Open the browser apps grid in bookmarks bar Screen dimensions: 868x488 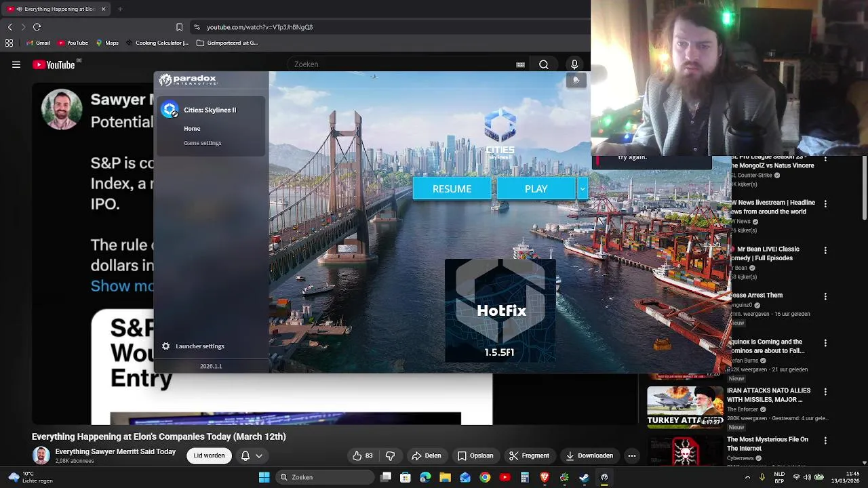tap(9, 43)
